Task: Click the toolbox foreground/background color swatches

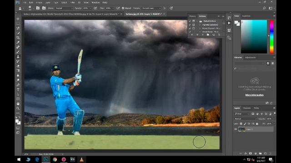Action: 18,122
